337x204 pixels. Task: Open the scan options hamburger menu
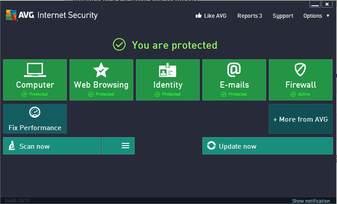click(125, 146)
